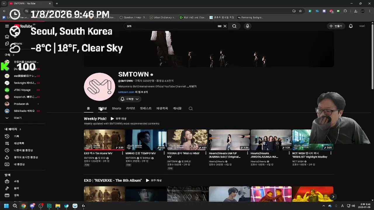374x210 pixels.
Task: Open the account avatar menu
Action: tap(362, 26)
